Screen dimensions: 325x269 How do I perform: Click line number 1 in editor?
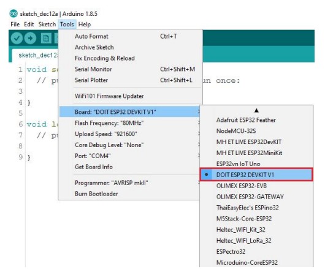pos(20,69)
